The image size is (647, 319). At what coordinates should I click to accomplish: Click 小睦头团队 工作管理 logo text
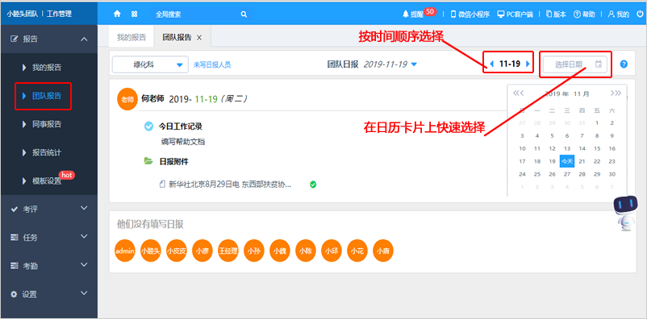click(x=40, y=14)
